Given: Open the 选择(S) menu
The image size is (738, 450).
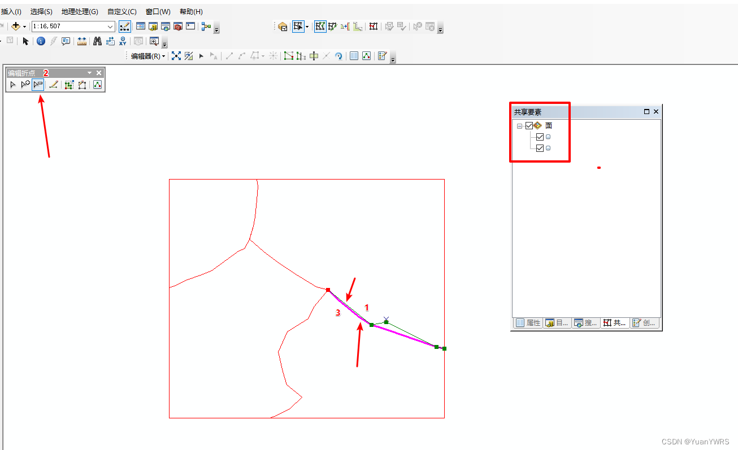Looking at the screenshot, I should tap(41, 11).
